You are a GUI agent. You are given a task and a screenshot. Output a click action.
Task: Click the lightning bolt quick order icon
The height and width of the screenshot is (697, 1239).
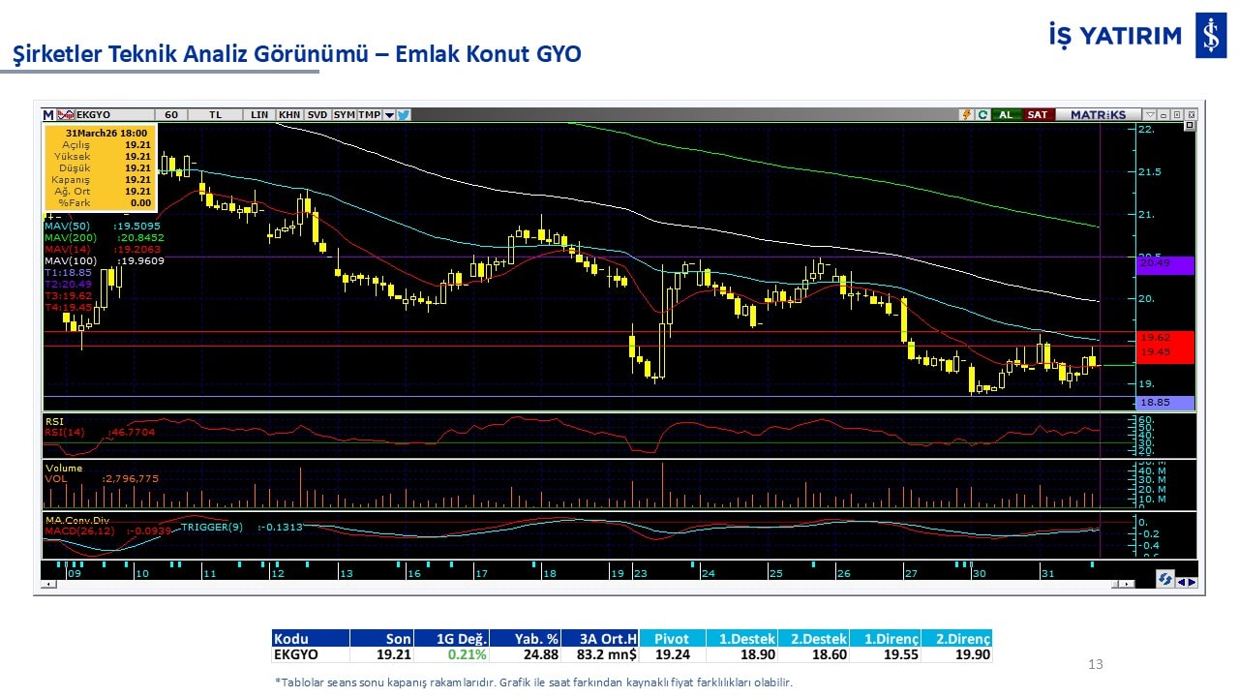[x=966, y=114]
